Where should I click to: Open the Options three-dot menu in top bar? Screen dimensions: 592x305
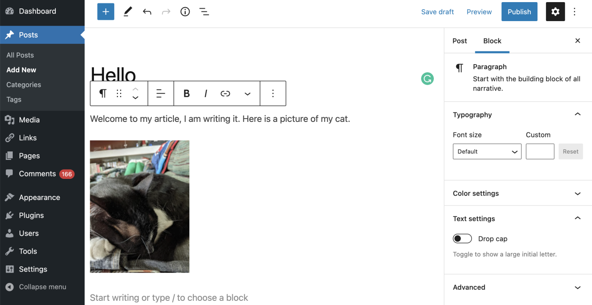click(x=575, y=12)
